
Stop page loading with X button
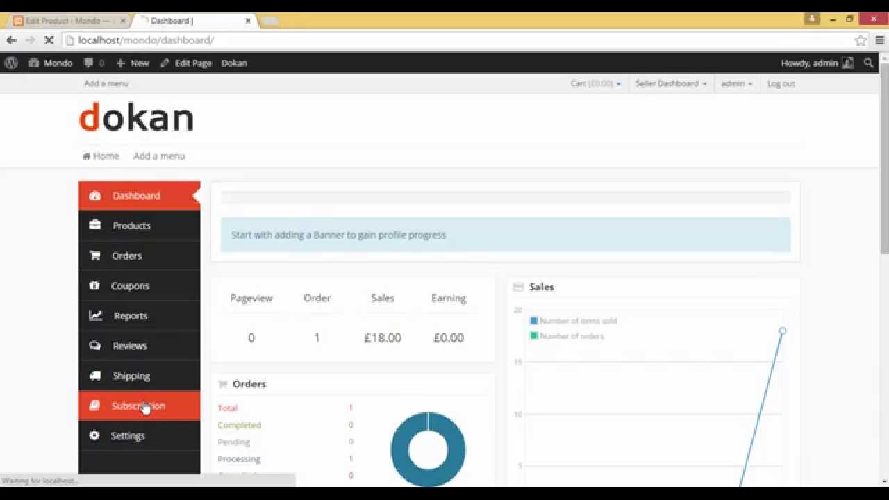(49, 40)
